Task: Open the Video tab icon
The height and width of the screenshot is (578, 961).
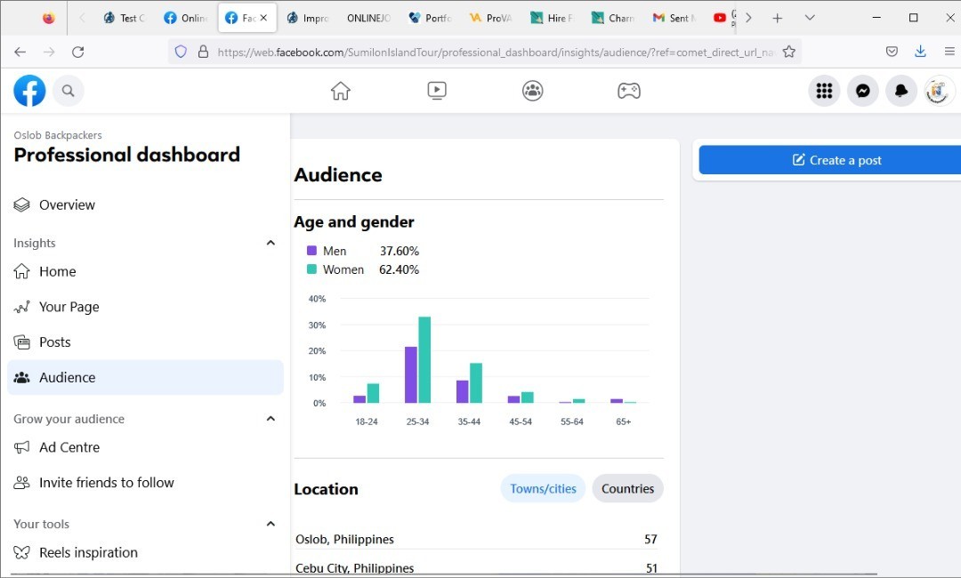Action: (436, 91)
